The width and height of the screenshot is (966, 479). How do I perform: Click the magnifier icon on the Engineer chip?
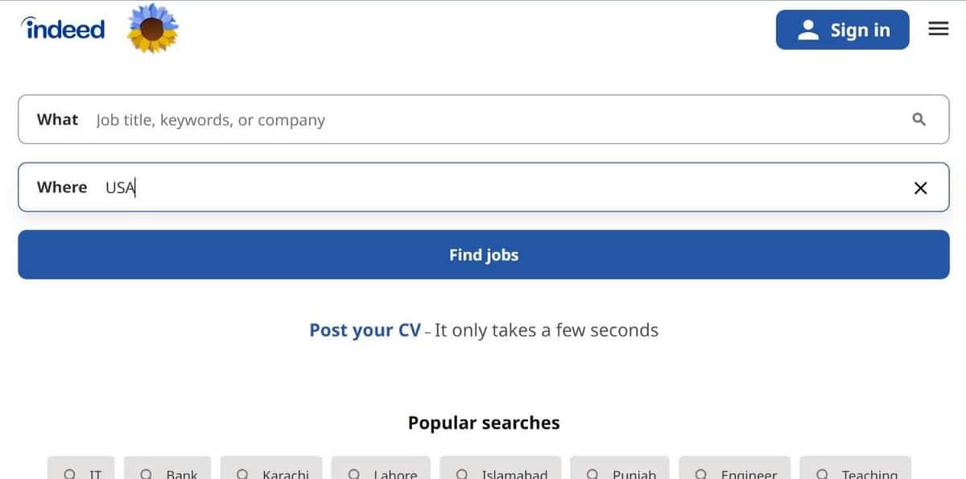[704, 474]
